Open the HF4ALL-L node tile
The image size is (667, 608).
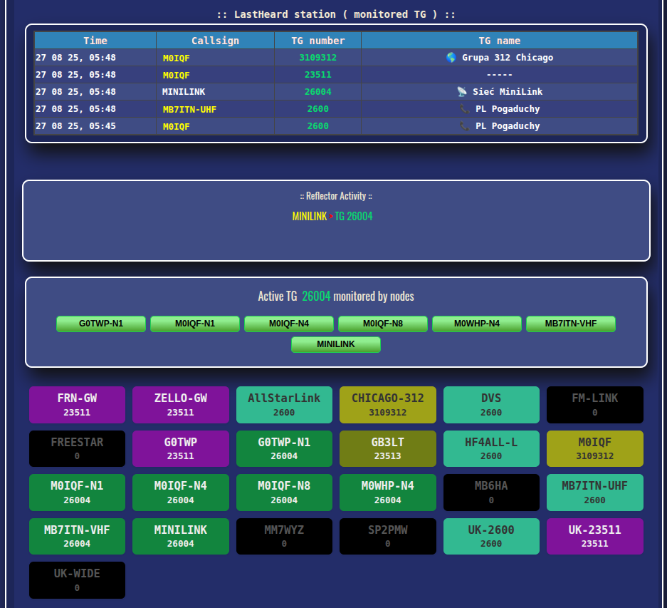coord(491,449)
